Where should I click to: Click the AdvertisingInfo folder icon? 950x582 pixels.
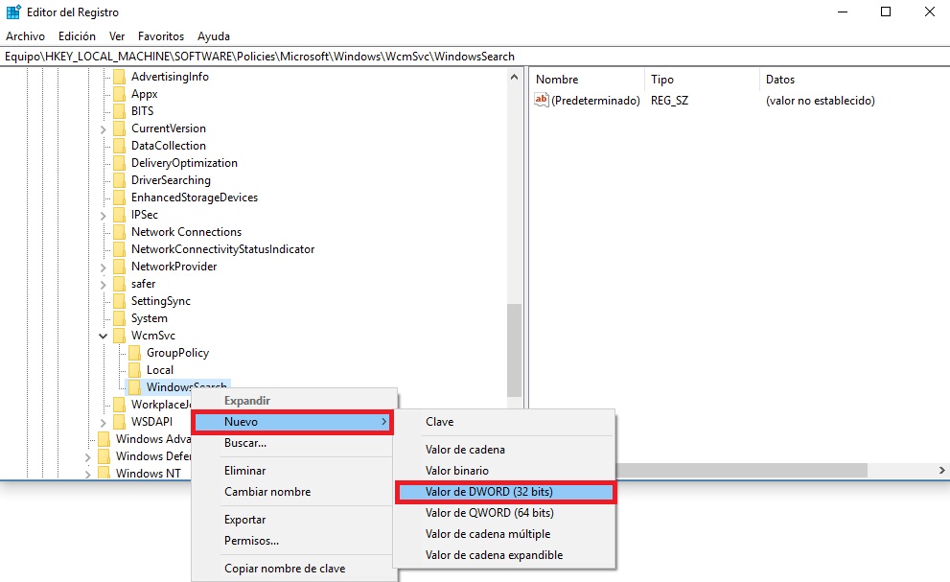(x=120, y=77)
